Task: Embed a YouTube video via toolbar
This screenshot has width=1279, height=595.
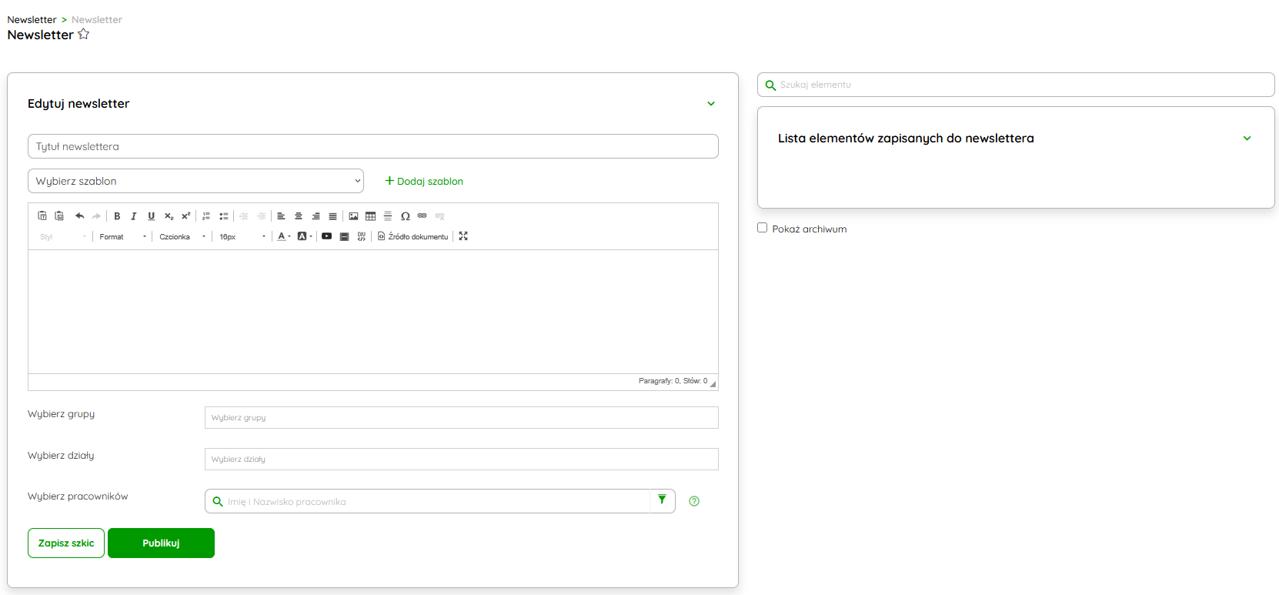Action: pyautogui.click(x=327, y=236)
